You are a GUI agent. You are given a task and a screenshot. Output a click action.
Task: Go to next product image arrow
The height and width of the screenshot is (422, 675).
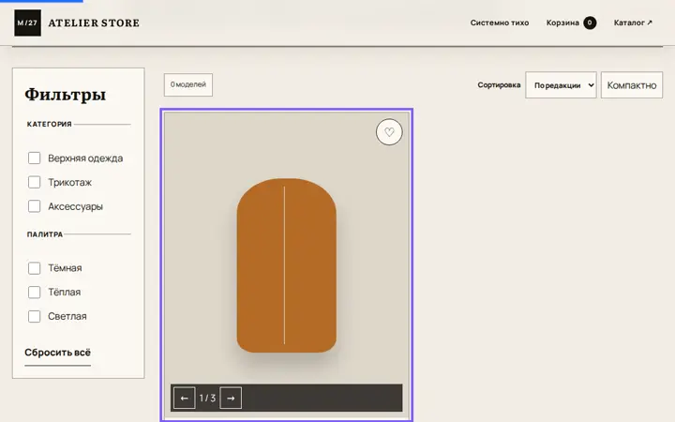231,398
